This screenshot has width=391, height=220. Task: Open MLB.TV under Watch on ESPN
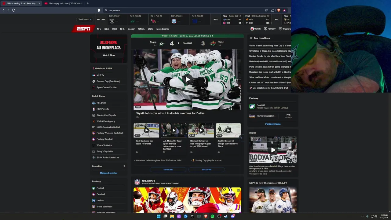[100, 75]
